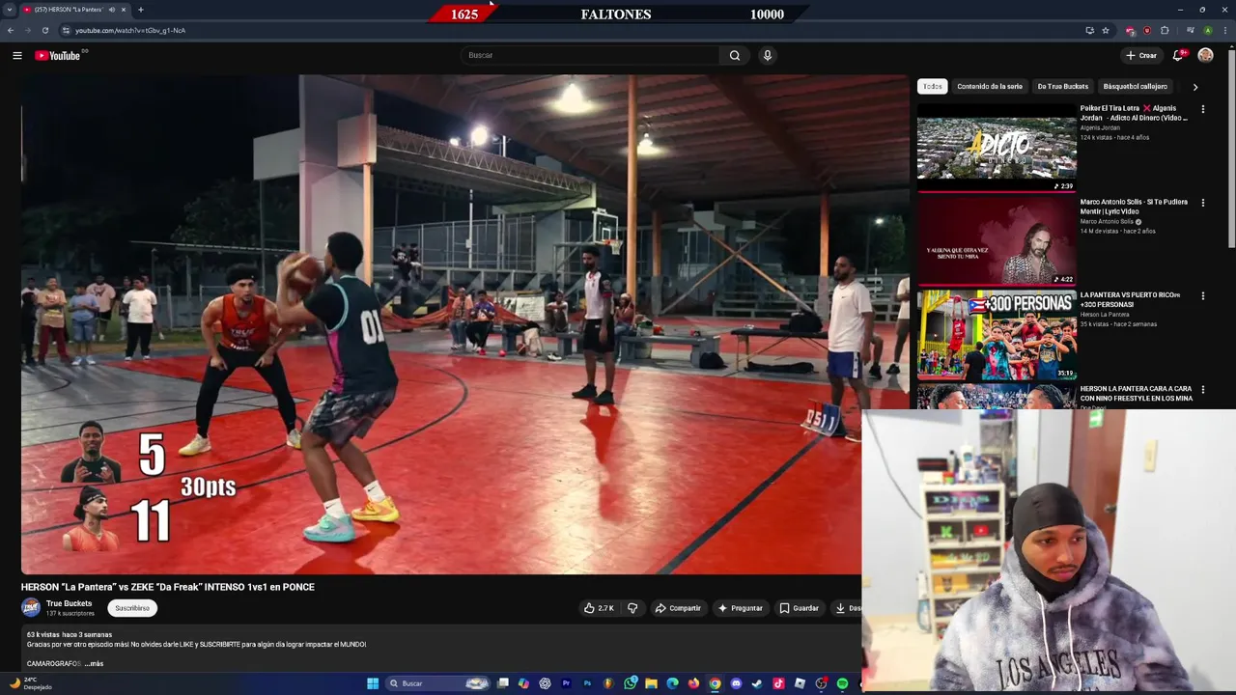1236x695 pixels.
Task: Open Premiere Pro from the taskbar
Action: coord(566,683)
